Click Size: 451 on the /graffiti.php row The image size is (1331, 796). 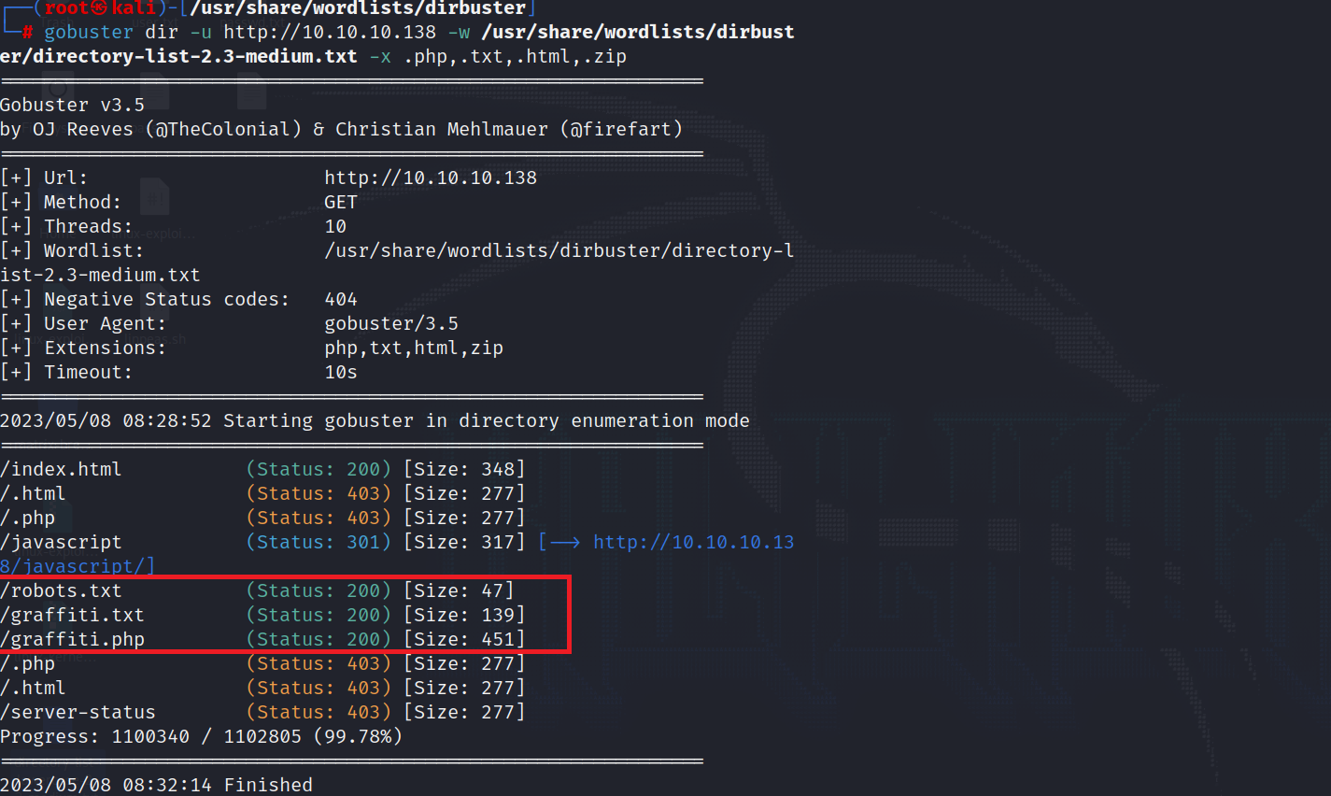[x=464, y=639]
